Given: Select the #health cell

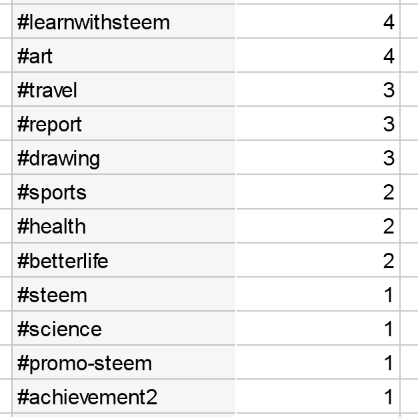Looking at the screenshot, I should pyautogui.click(x=123, y=227).
